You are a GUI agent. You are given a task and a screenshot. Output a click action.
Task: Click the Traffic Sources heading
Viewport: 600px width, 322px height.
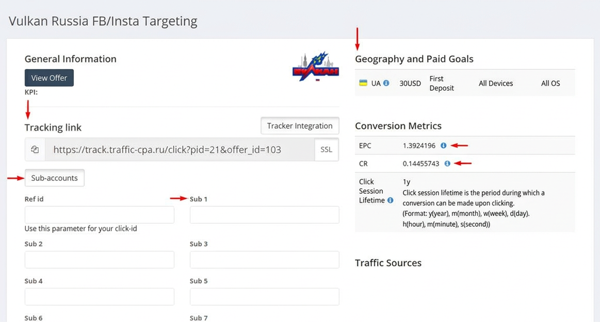388,263
